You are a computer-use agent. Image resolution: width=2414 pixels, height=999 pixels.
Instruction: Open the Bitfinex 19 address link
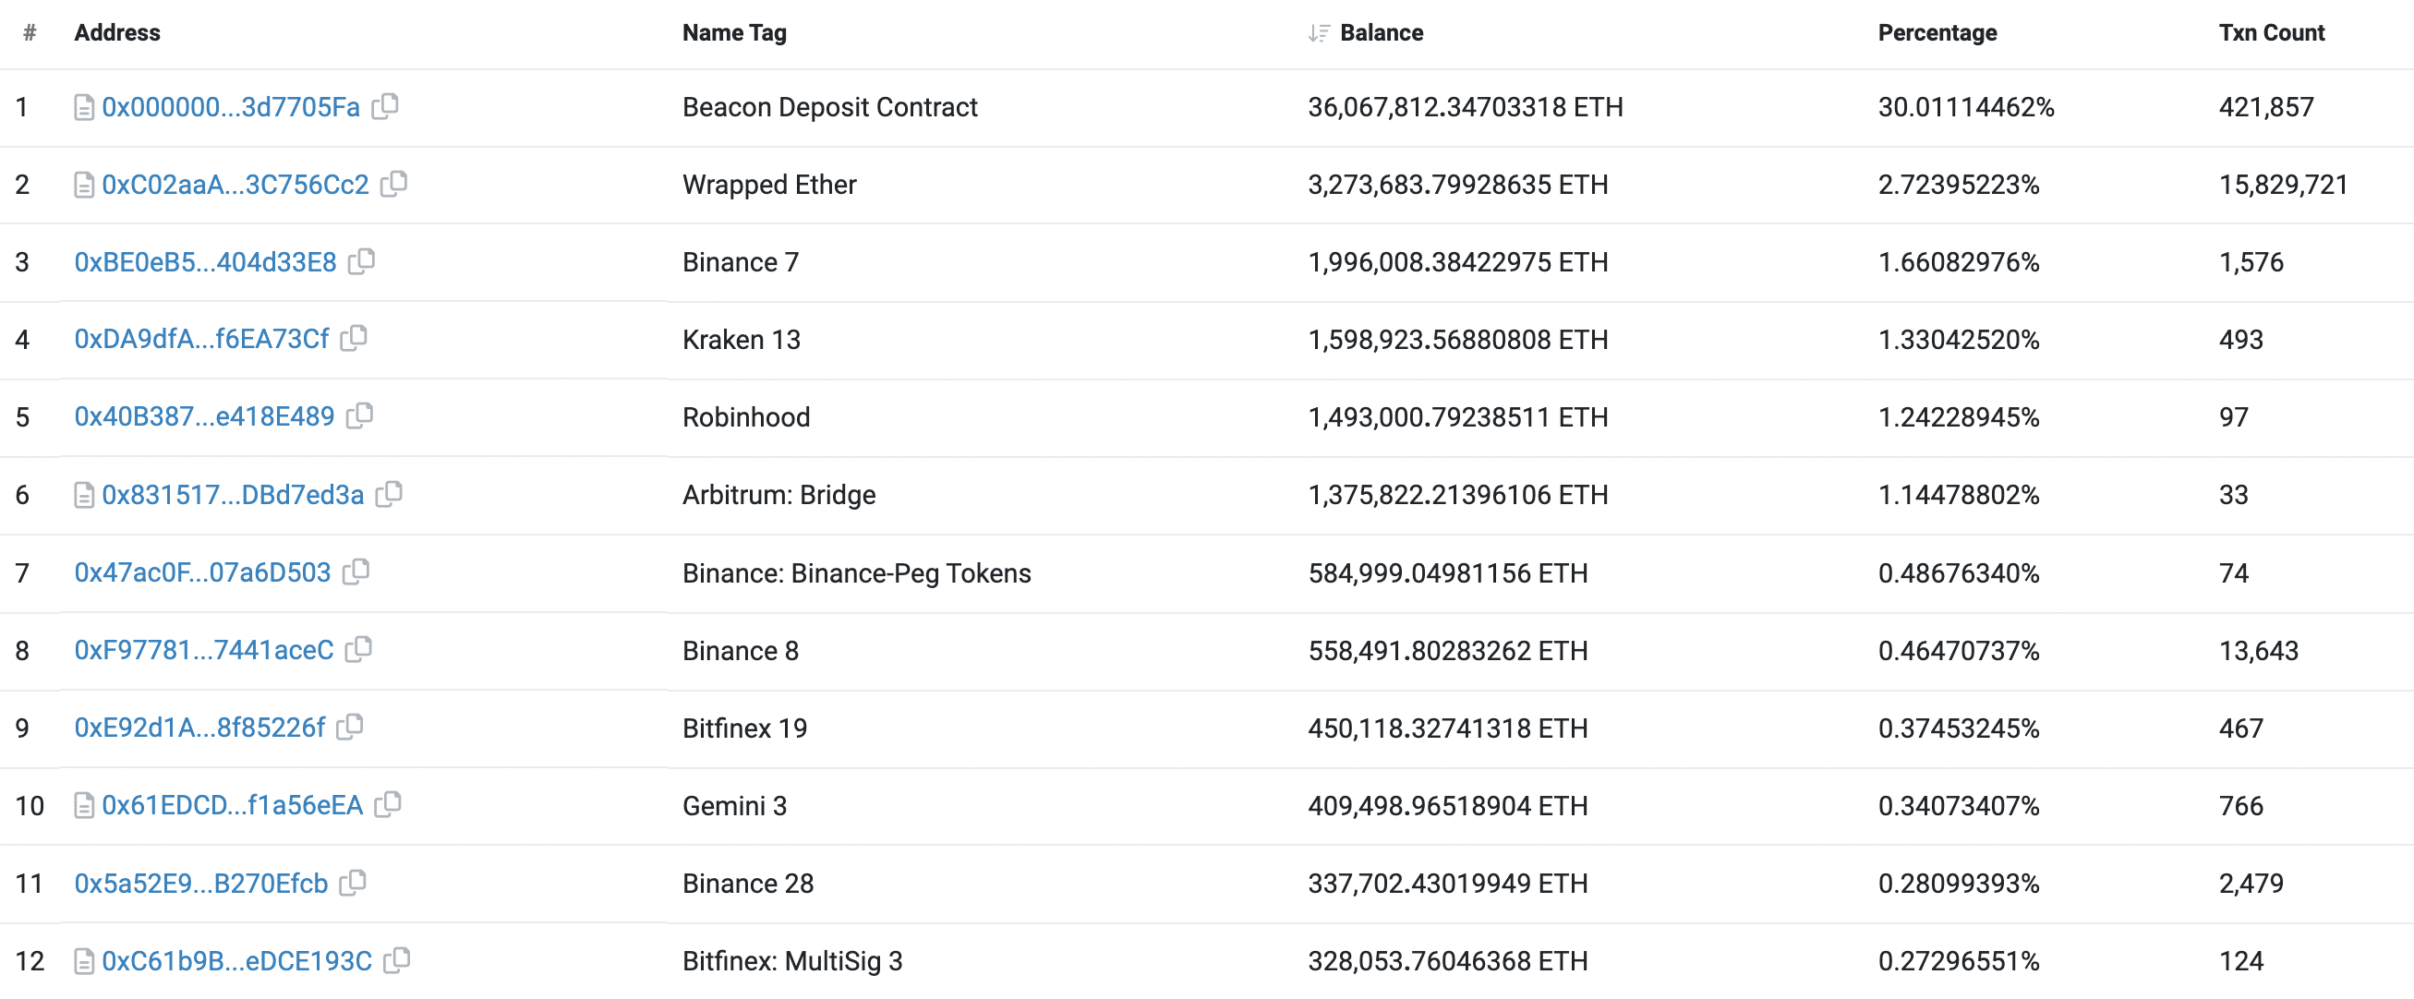click(x=199, y=728)
